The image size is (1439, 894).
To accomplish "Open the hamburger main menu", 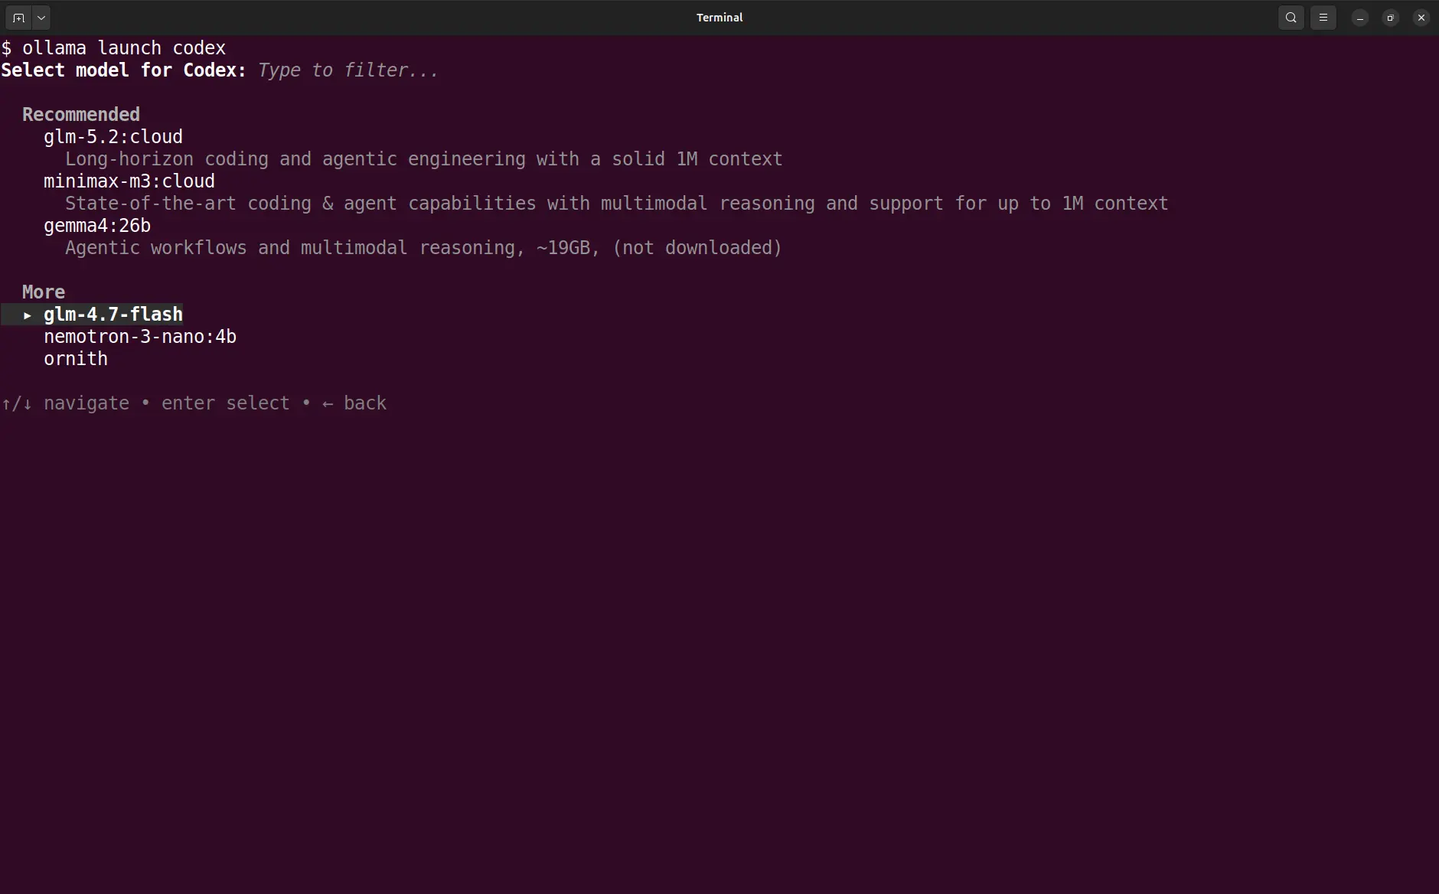I will (1323, 18).
